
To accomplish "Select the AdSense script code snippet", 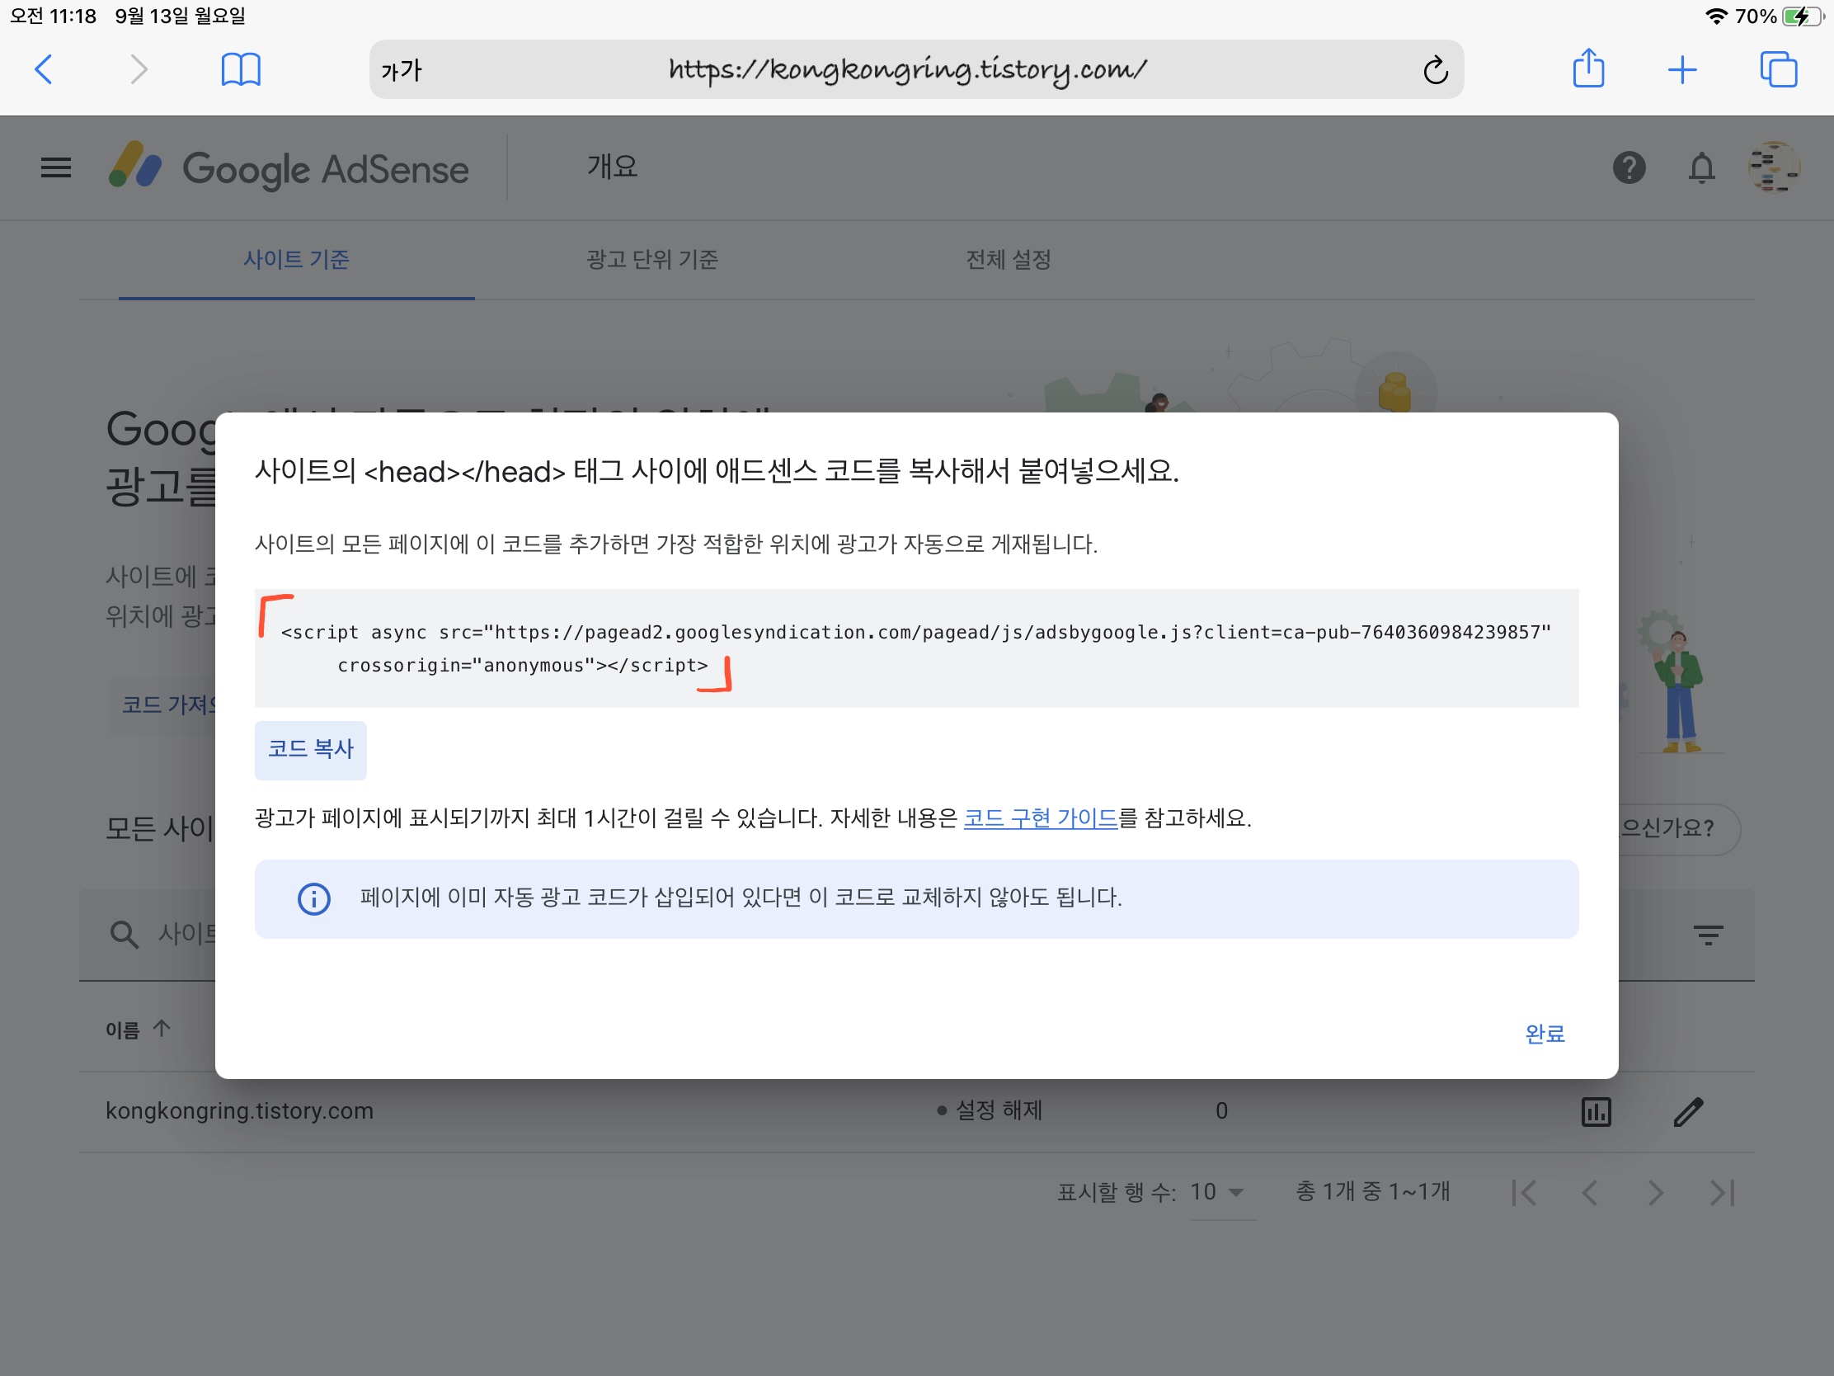I will pos(916,648).
